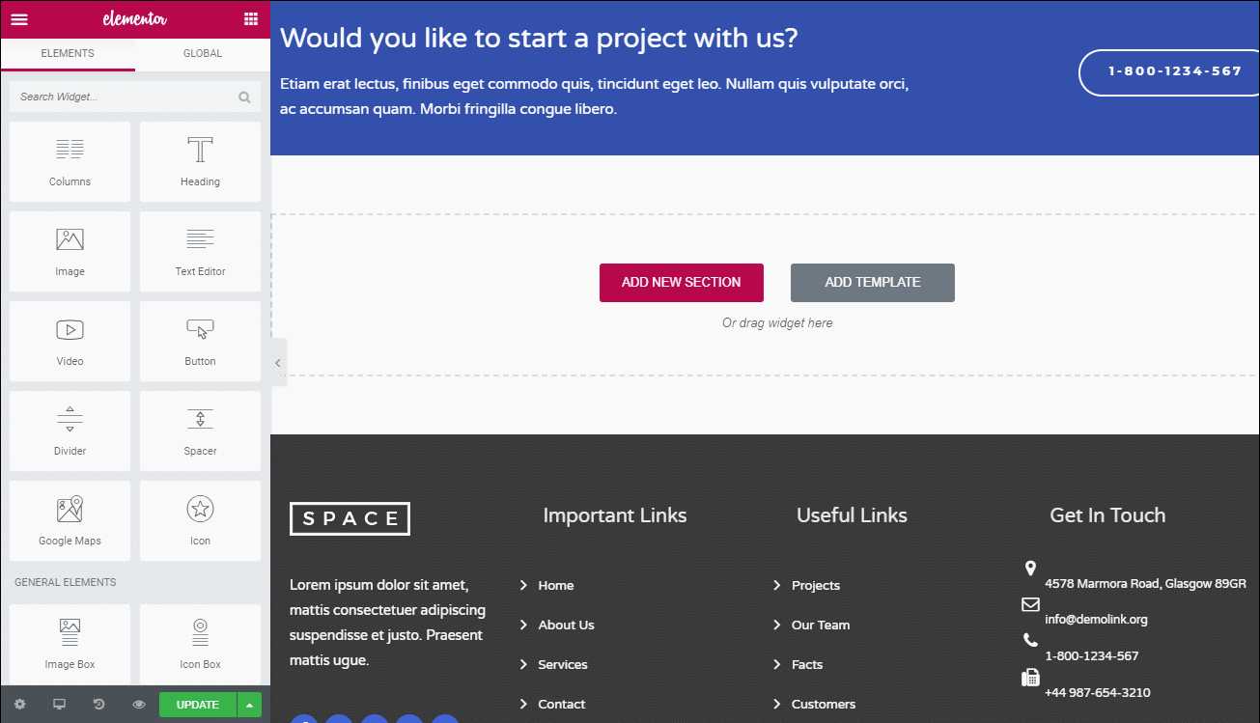The height and width of the screenshot is (723, 1260).
Task: Choose the Icon Box widget
Action: coord(200,644)
